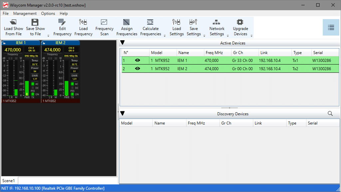Click the Serial column header in Discovery Devices
Viewport: 341px width, 192px height.
(x=313, y=123)
